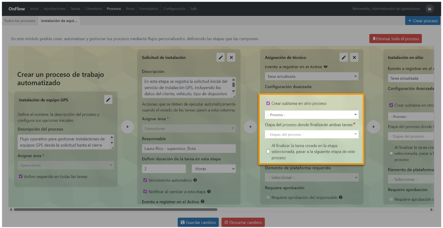
Task: Edit the Solicitud de instalación stage
Action: click(x=221, y=57)
